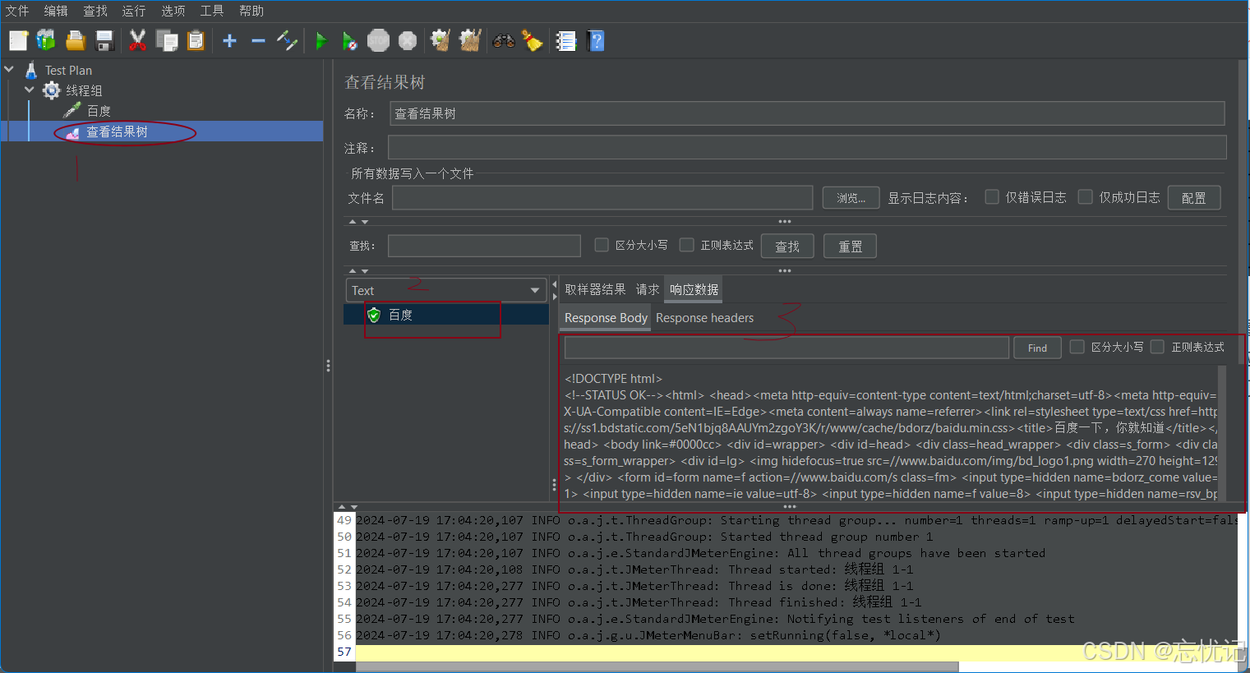Select the 线程组 tree node

(x=84, y=90)
